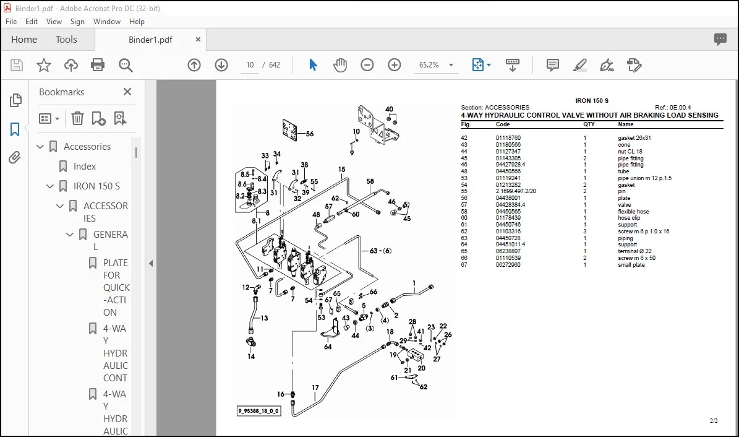Open the Attachments paperclip panel
This screenshot has height=437, width=739.
(x=15, y=158)
